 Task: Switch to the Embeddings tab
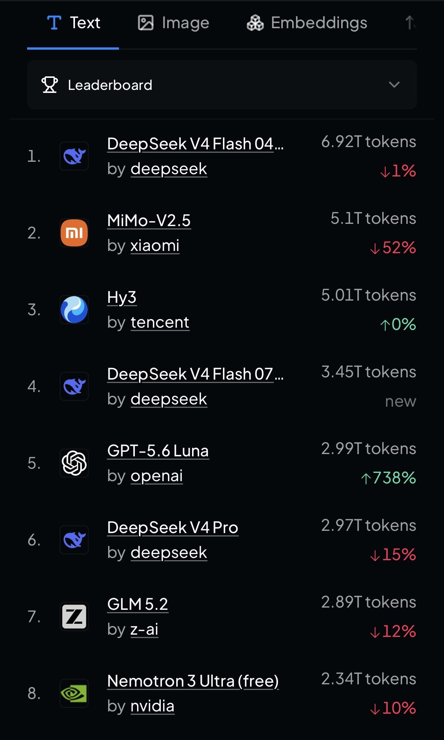[307, 23]
